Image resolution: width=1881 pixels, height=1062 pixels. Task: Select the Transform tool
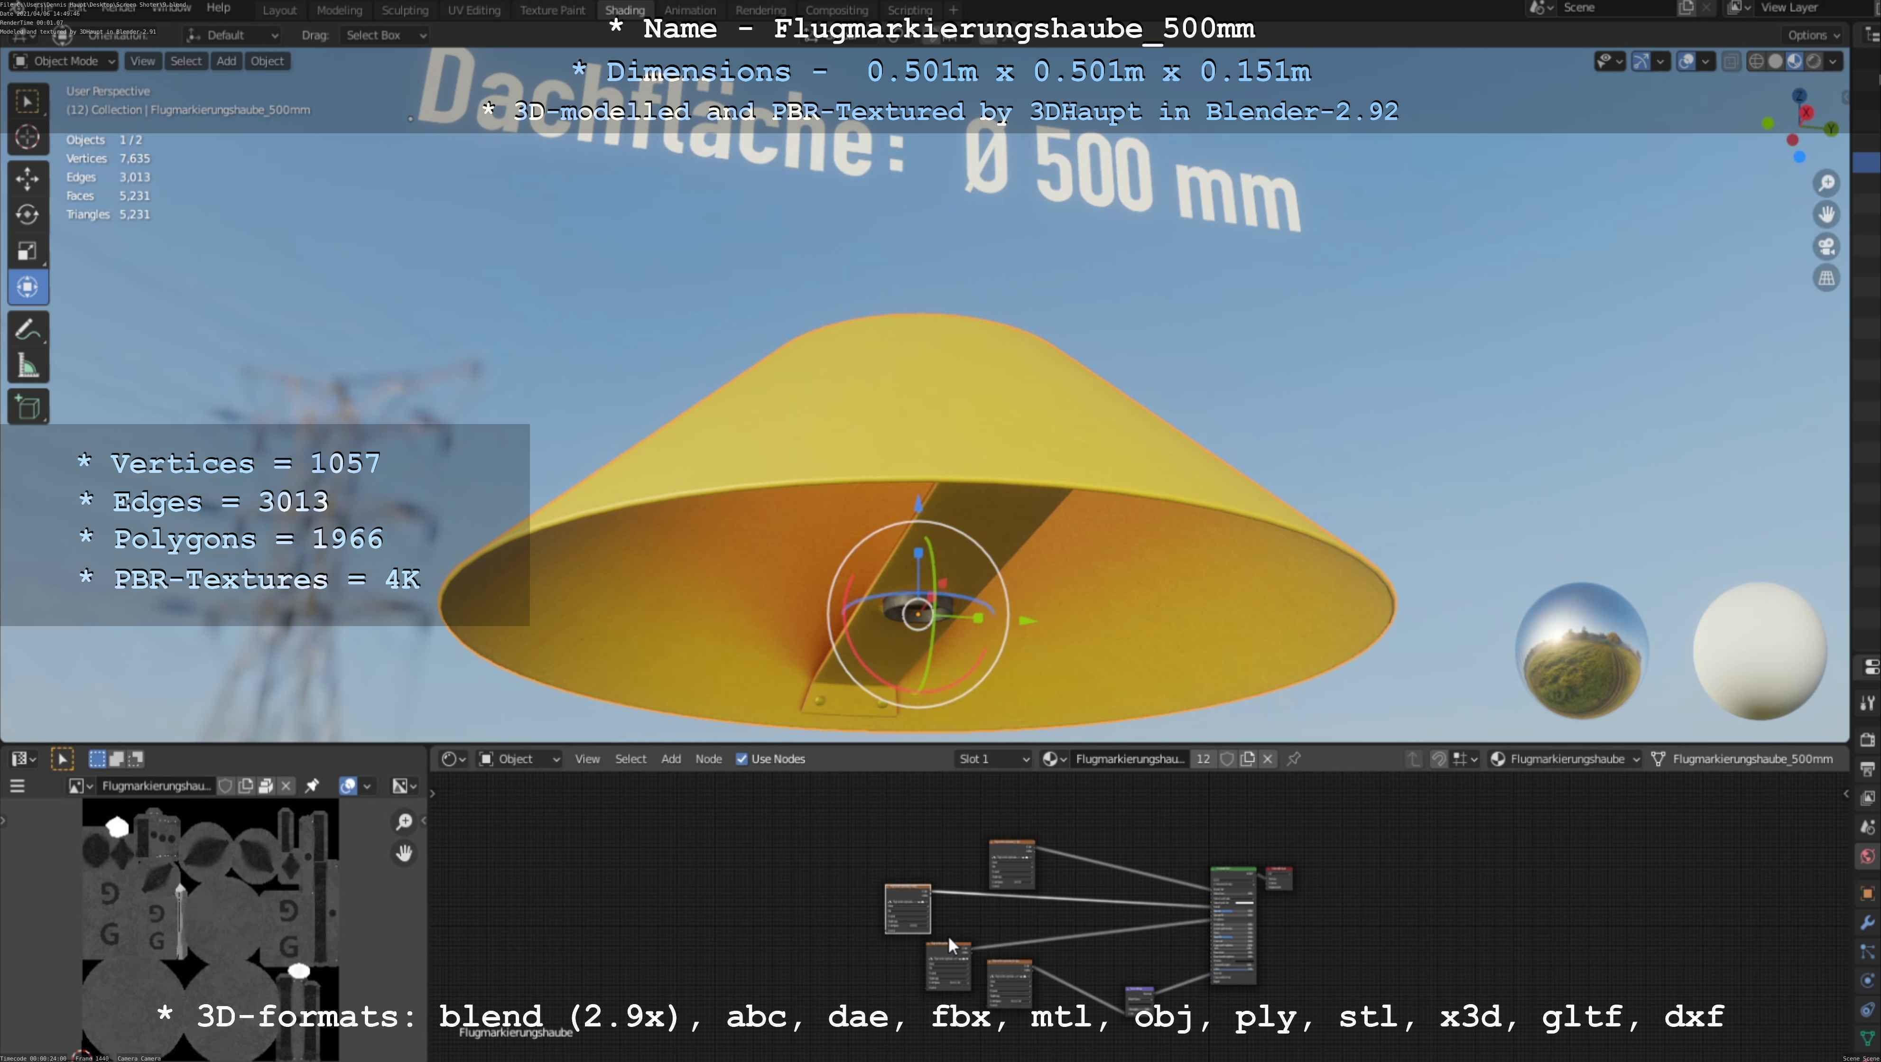click(x=28, y=287)
